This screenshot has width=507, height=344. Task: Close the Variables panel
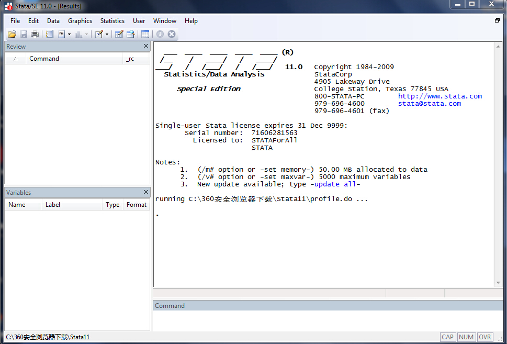tap(146, 192)
